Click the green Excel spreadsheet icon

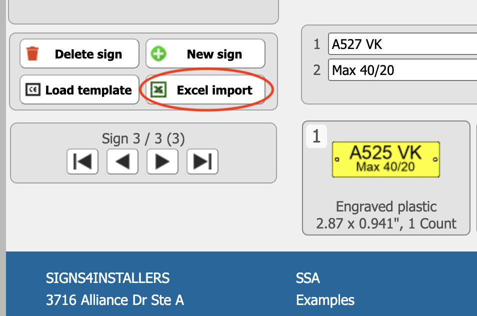click(x=158, y=89)
